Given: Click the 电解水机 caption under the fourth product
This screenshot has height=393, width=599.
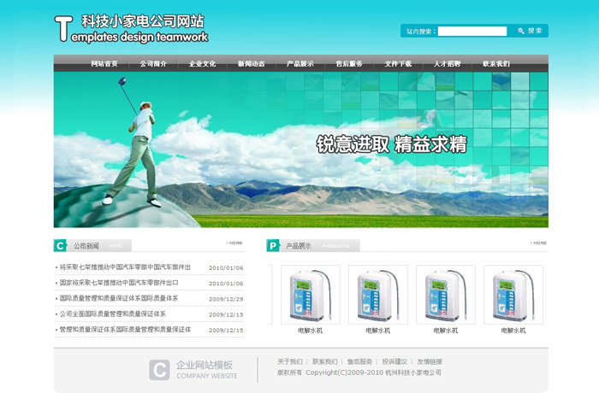Looking at the screenshot, I should pyautogui.click(x=513, y=331).
